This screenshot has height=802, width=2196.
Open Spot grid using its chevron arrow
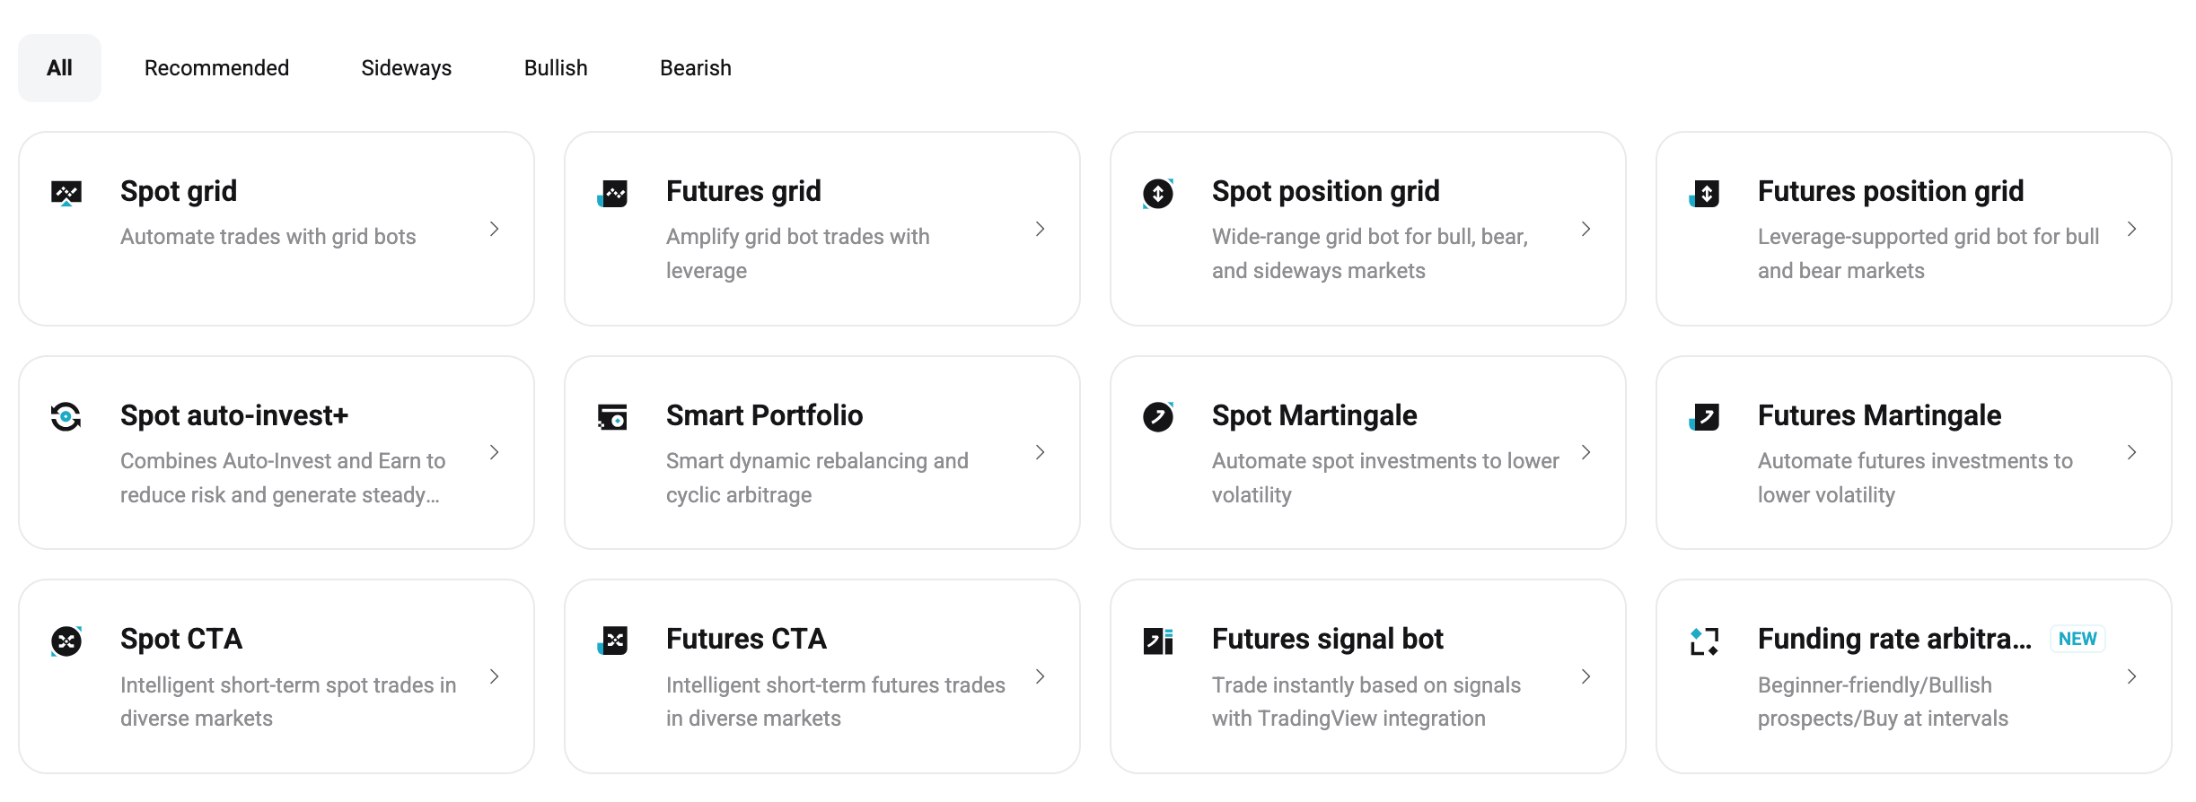pos(495,229)
